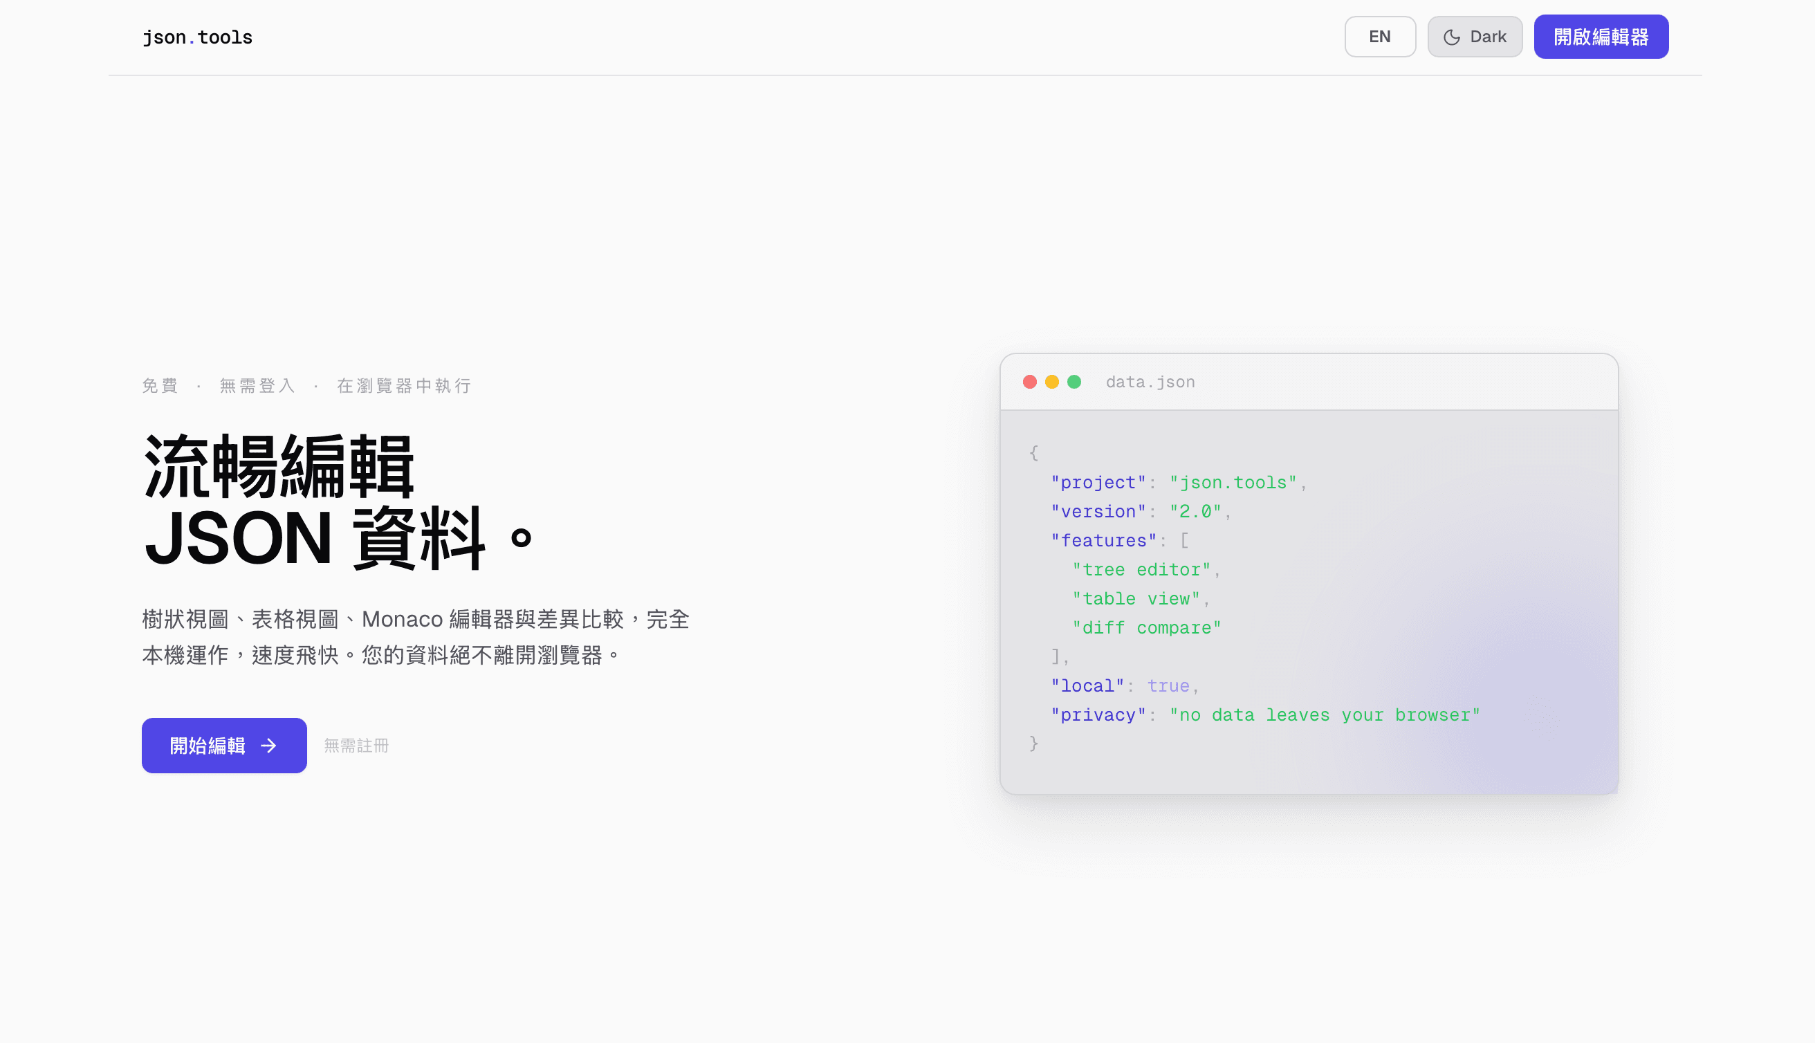The width and height of the screenshot is (1815, 1043).
Task: Click the arrow icon in 開始編輯 button
Action: 268,746
